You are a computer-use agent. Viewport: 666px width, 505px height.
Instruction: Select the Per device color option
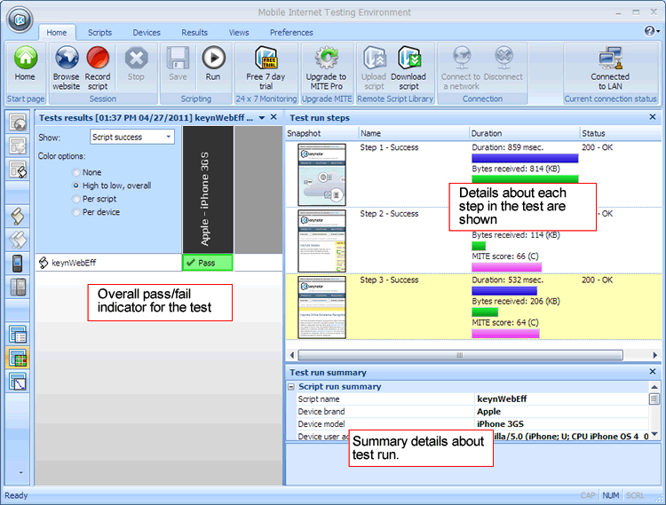(x=76, y=212)
